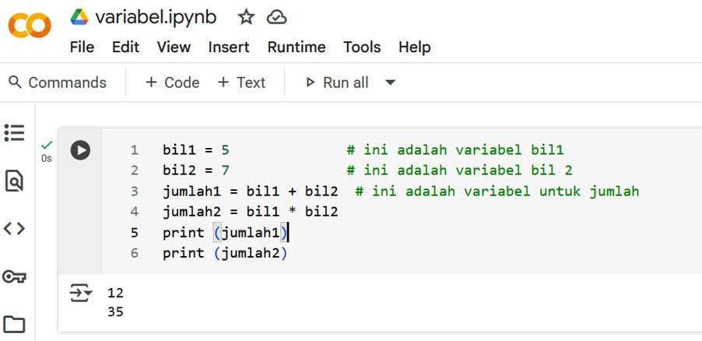Click the Colab logo
Screen dimensions: 702x341
[30, 26]
